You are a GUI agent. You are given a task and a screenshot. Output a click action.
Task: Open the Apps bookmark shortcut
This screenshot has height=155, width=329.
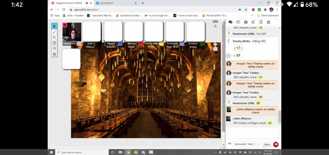tap(55, 16)
